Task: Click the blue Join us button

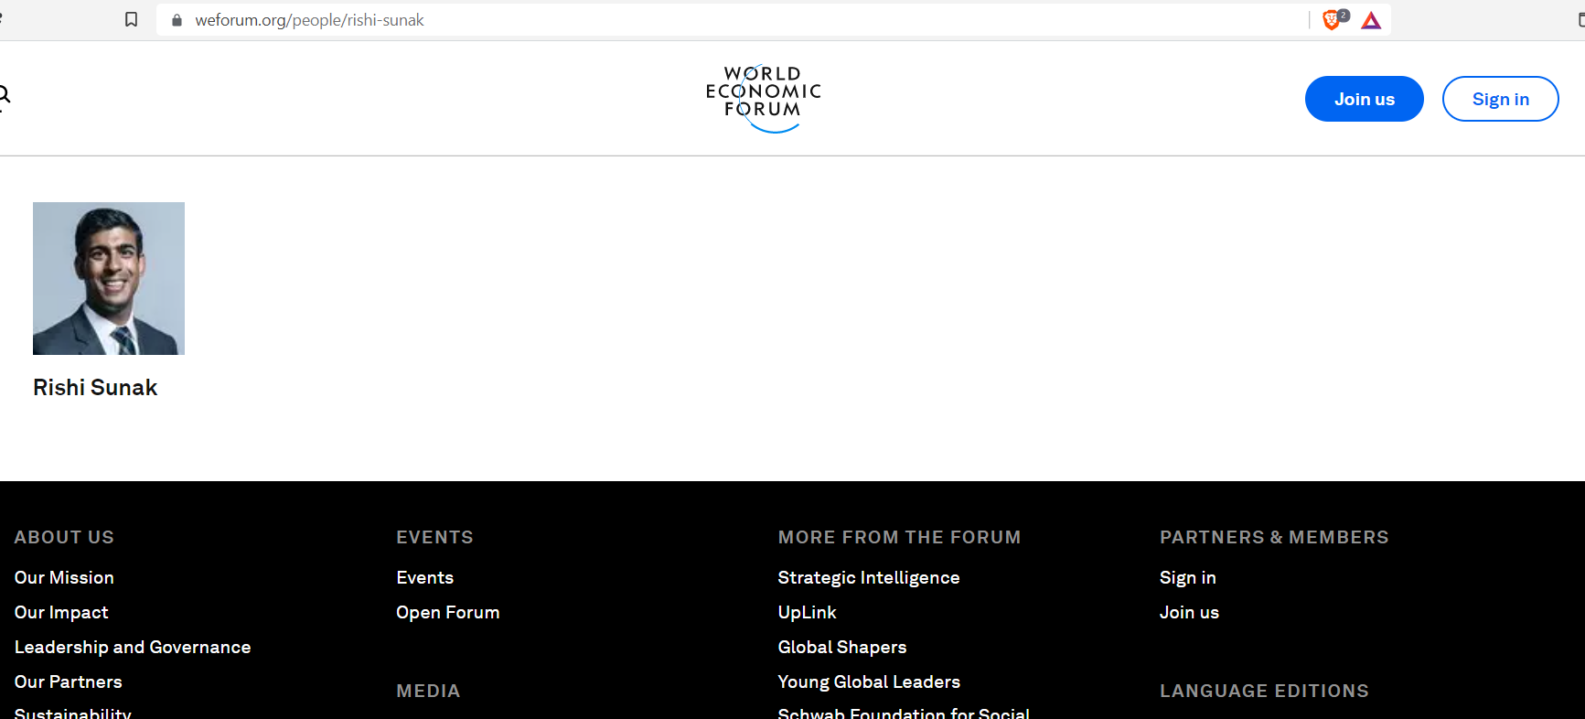Action: point(1364,99)
